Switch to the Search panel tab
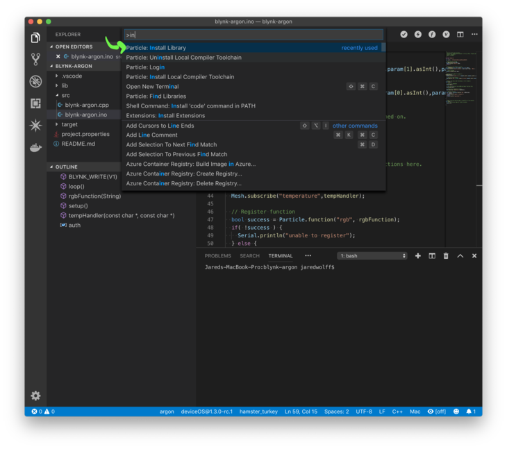507x449 pixels. tap(249, 256)
